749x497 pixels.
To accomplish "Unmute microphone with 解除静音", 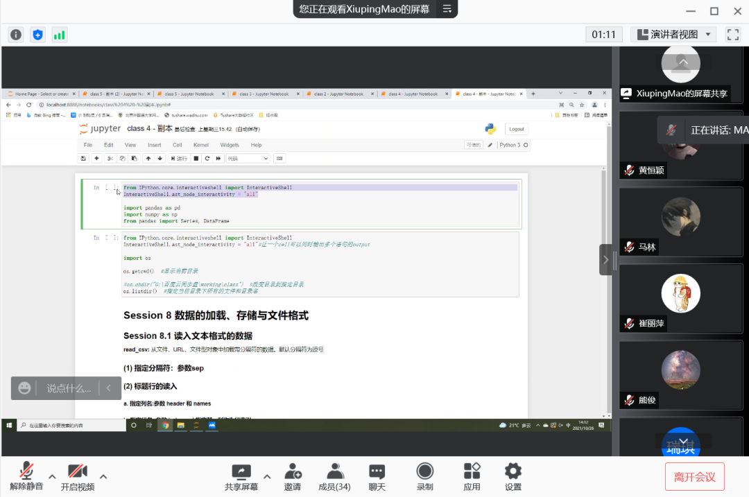I will 26,476.
